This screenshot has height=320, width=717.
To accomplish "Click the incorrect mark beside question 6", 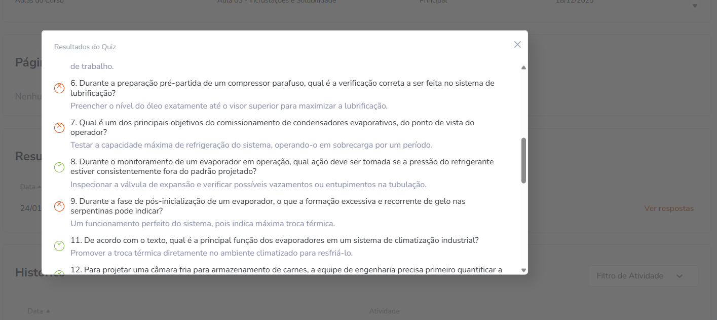I will click(59, 88).
